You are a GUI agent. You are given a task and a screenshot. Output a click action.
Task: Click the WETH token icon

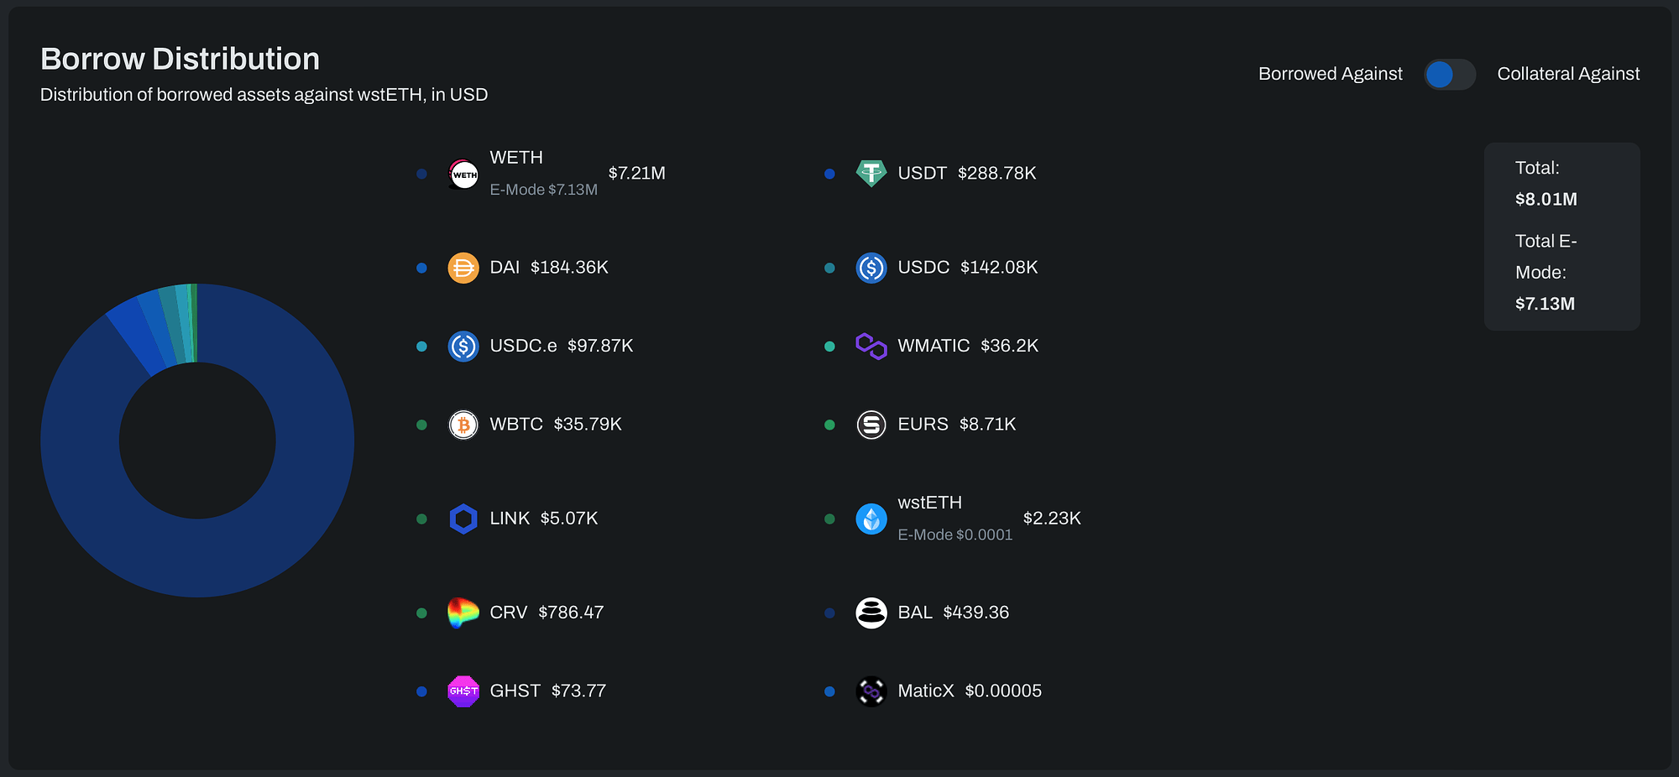pyautogui.click(x=463, y=174)
